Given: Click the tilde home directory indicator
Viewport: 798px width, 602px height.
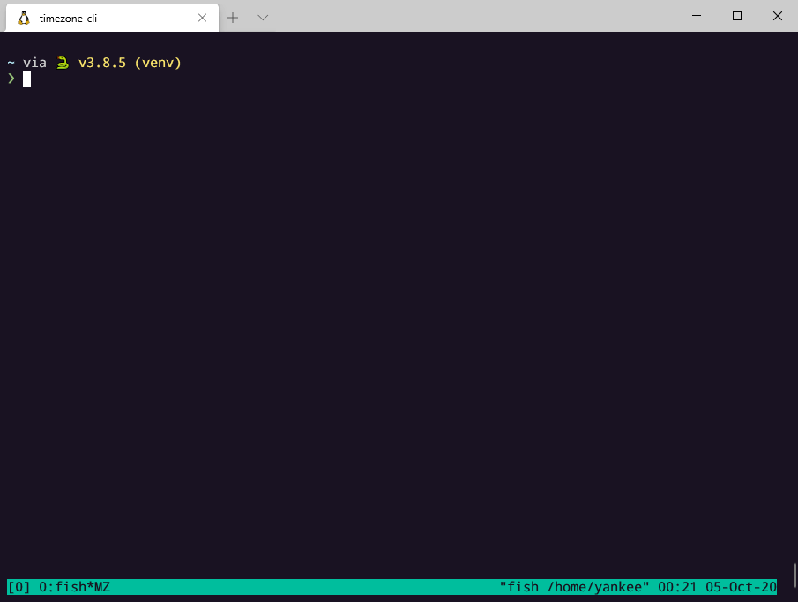Looking at the screenshot, I should (x=9, y=62).
